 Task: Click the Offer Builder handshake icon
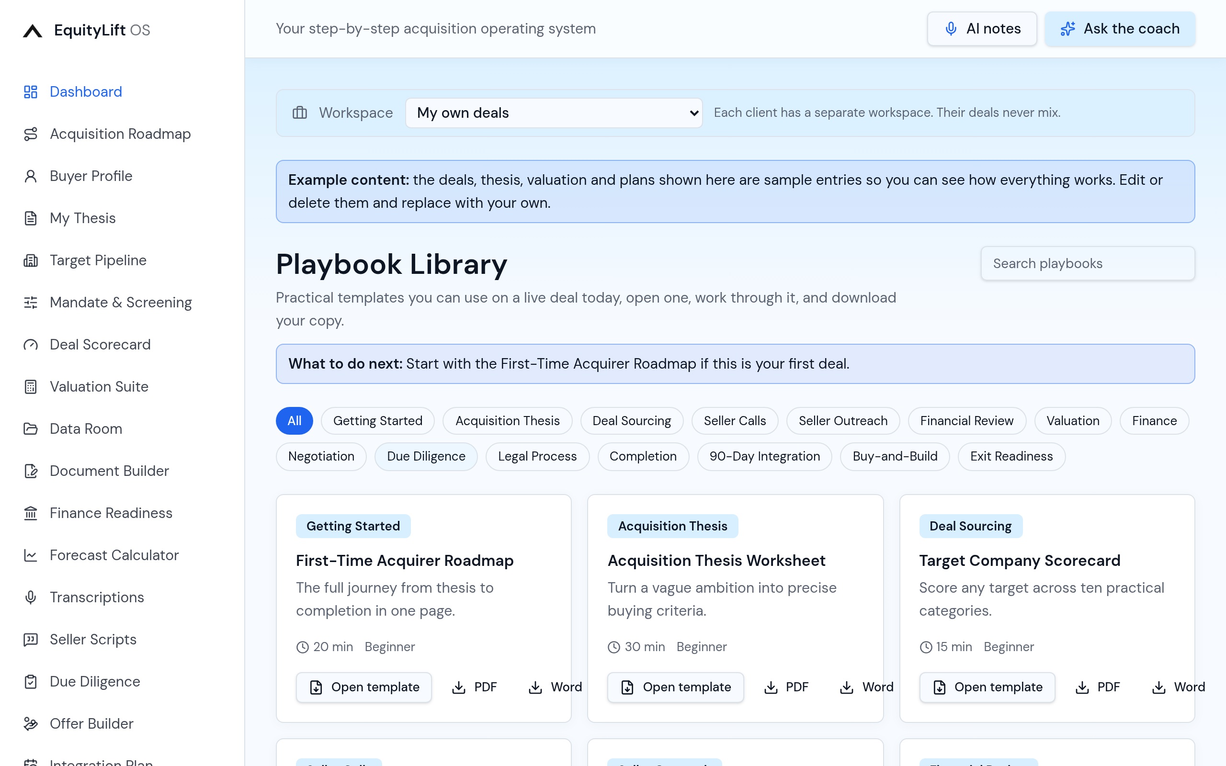coord(31,724)
